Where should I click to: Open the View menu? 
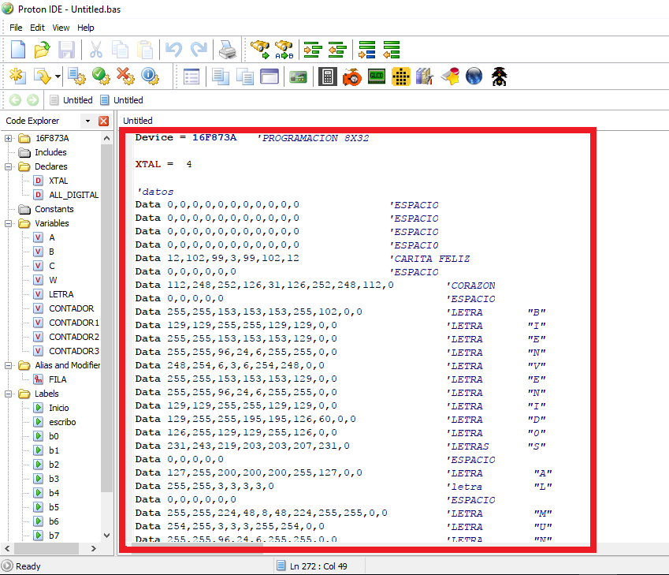61,27
